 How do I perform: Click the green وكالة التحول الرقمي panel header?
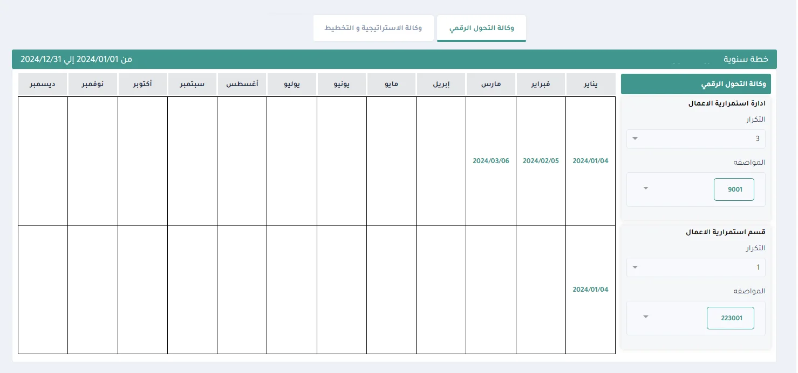pyautogui.click(x=695, y=85)
